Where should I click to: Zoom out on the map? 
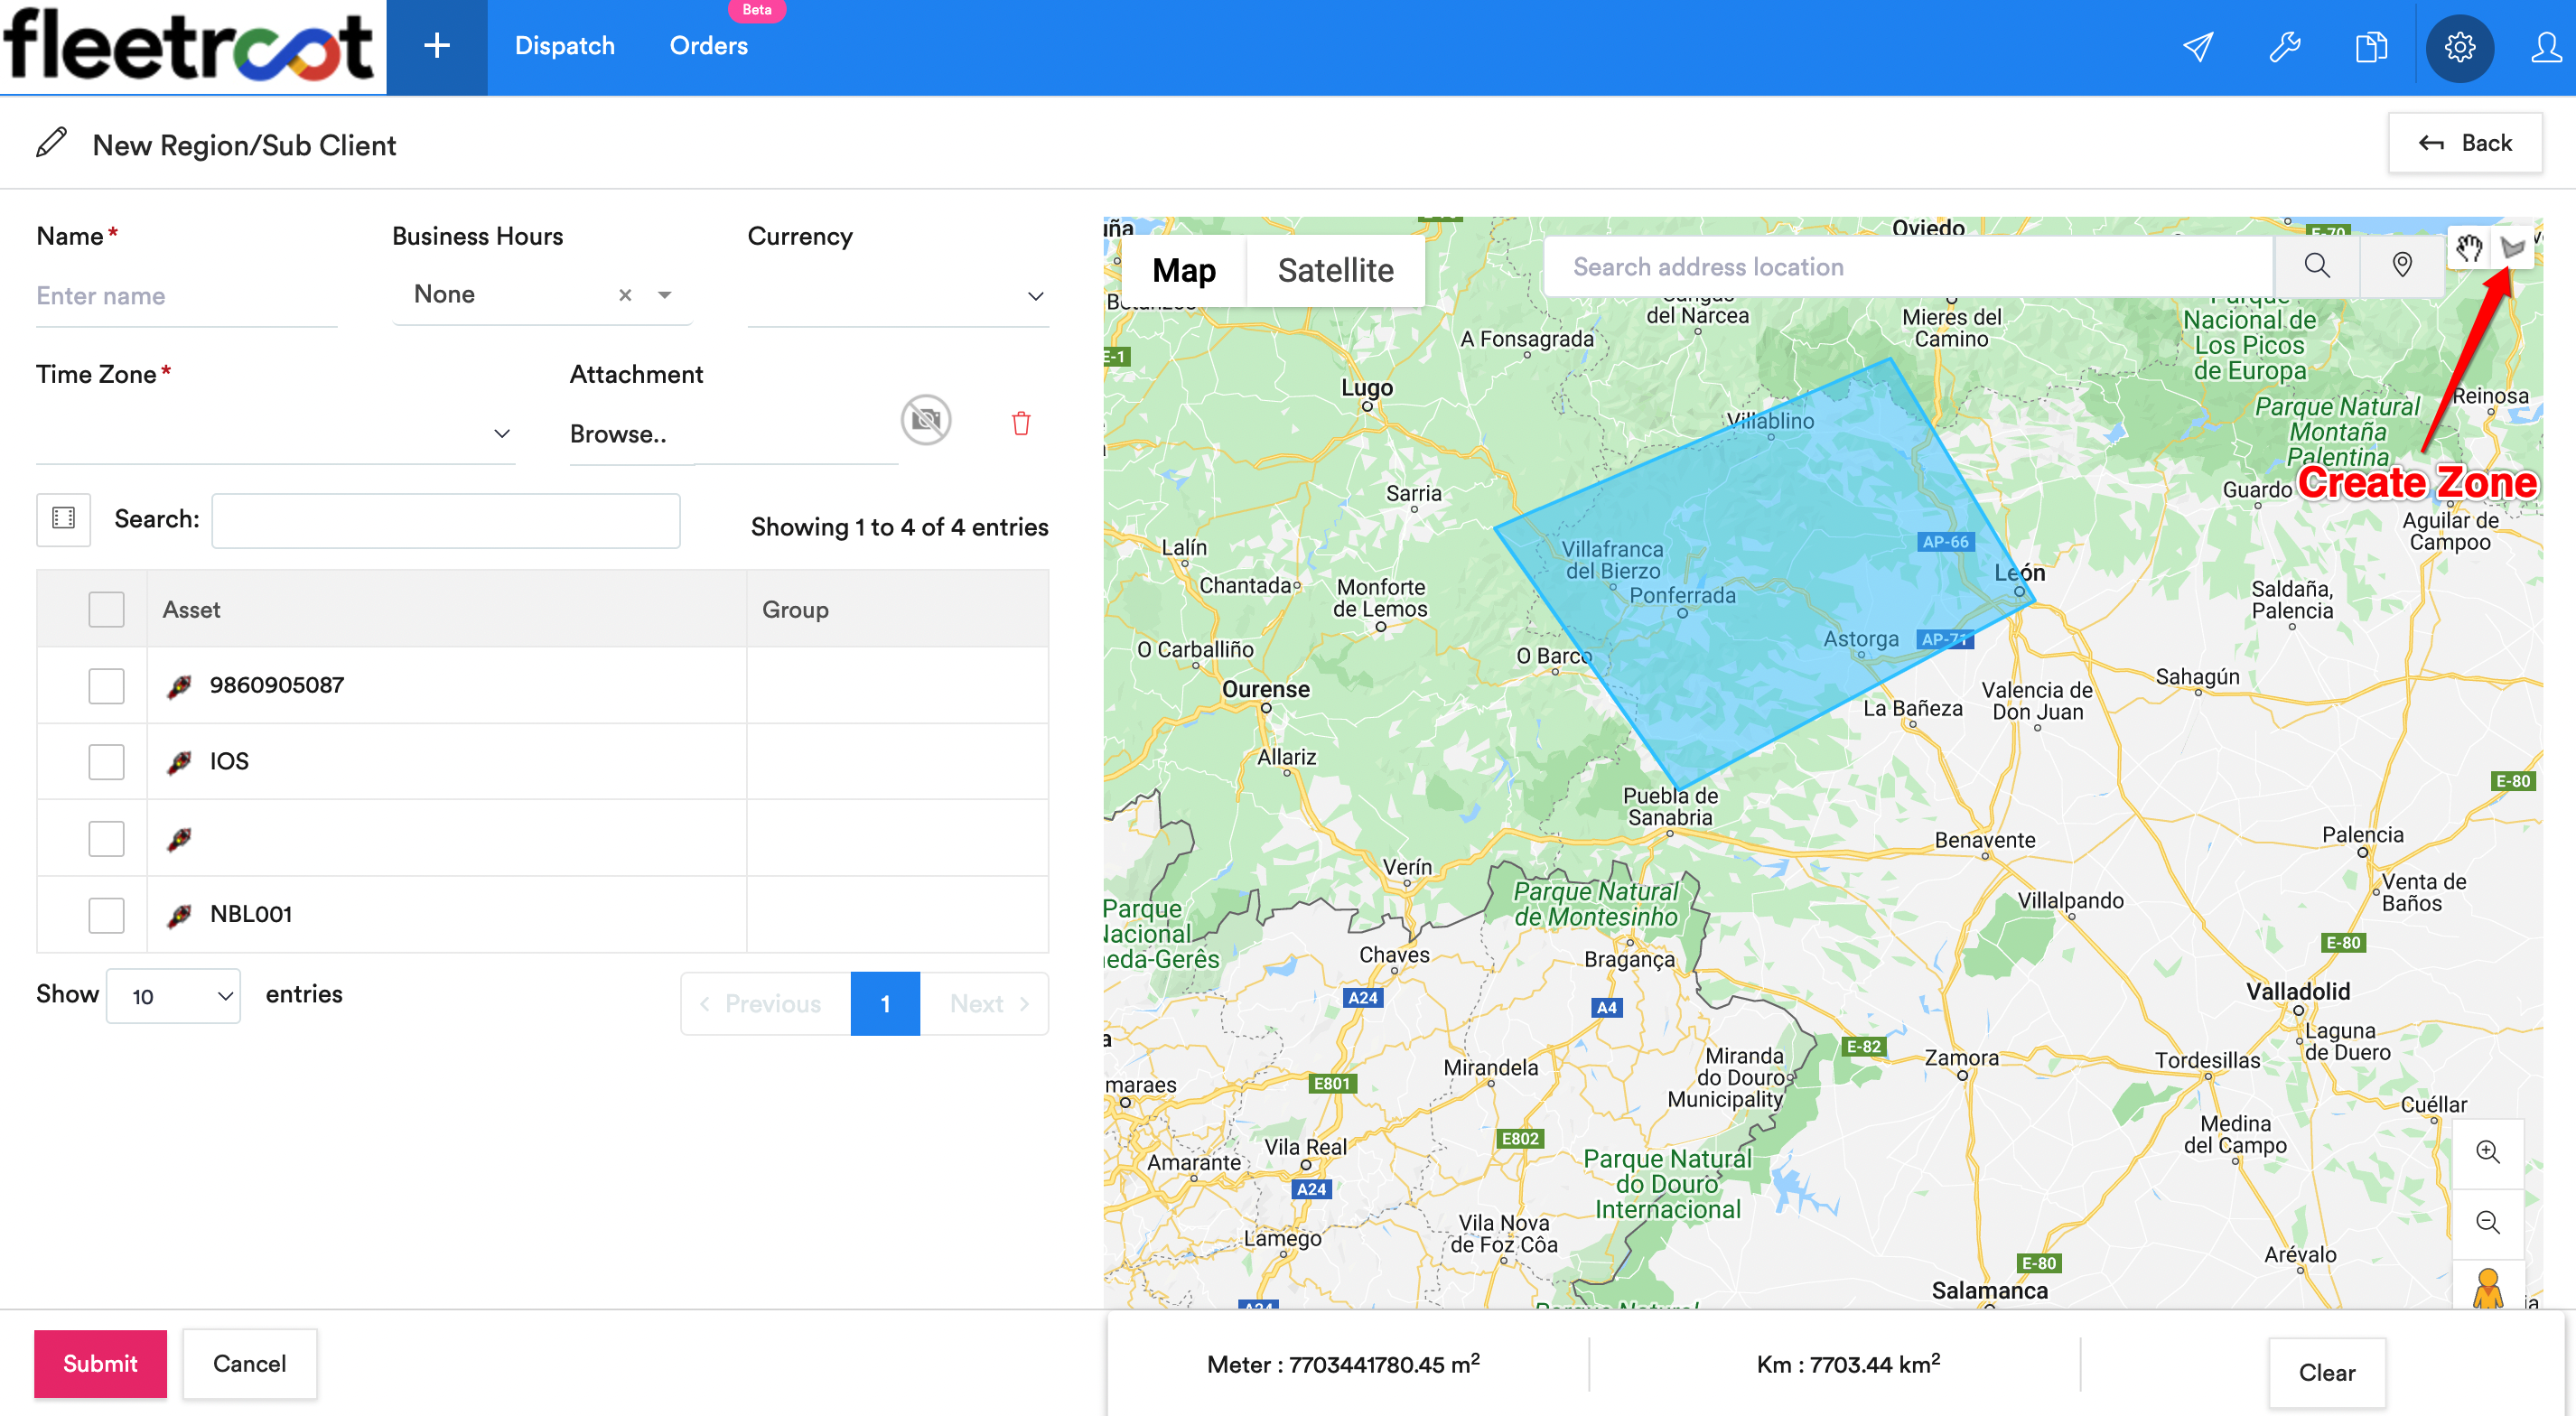(x=2487, y=1222)
